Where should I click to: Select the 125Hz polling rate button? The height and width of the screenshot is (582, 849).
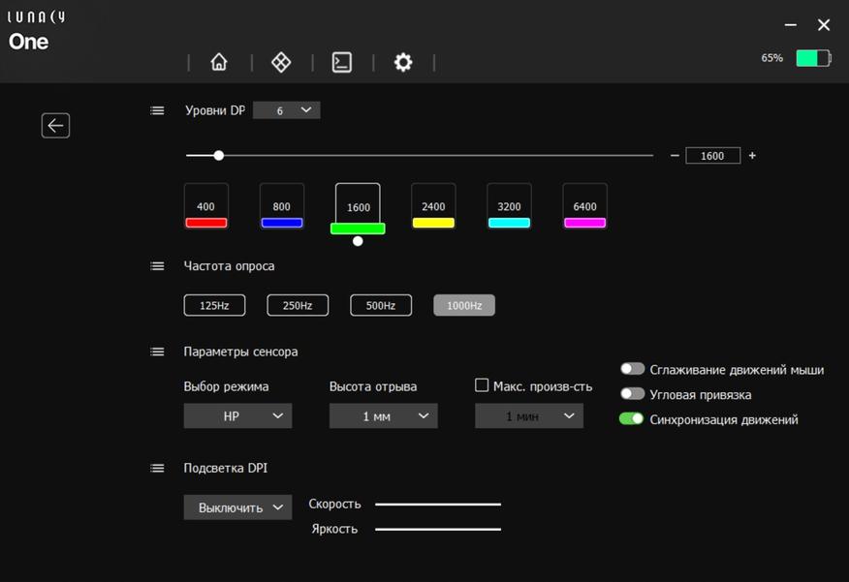[214, 305]
